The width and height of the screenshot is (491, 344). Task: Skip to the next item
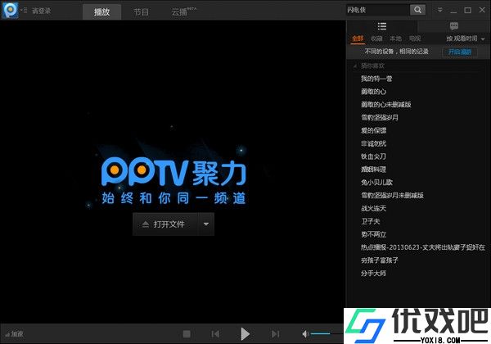[x=275, y=334]
